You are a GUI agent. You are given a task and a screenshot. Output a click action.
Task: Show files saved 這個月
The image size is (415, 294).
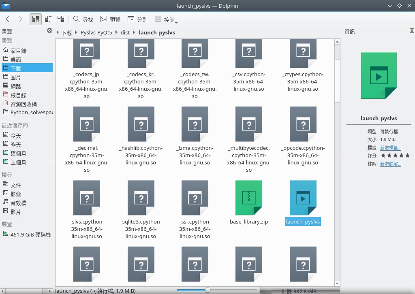coord(27,153)
